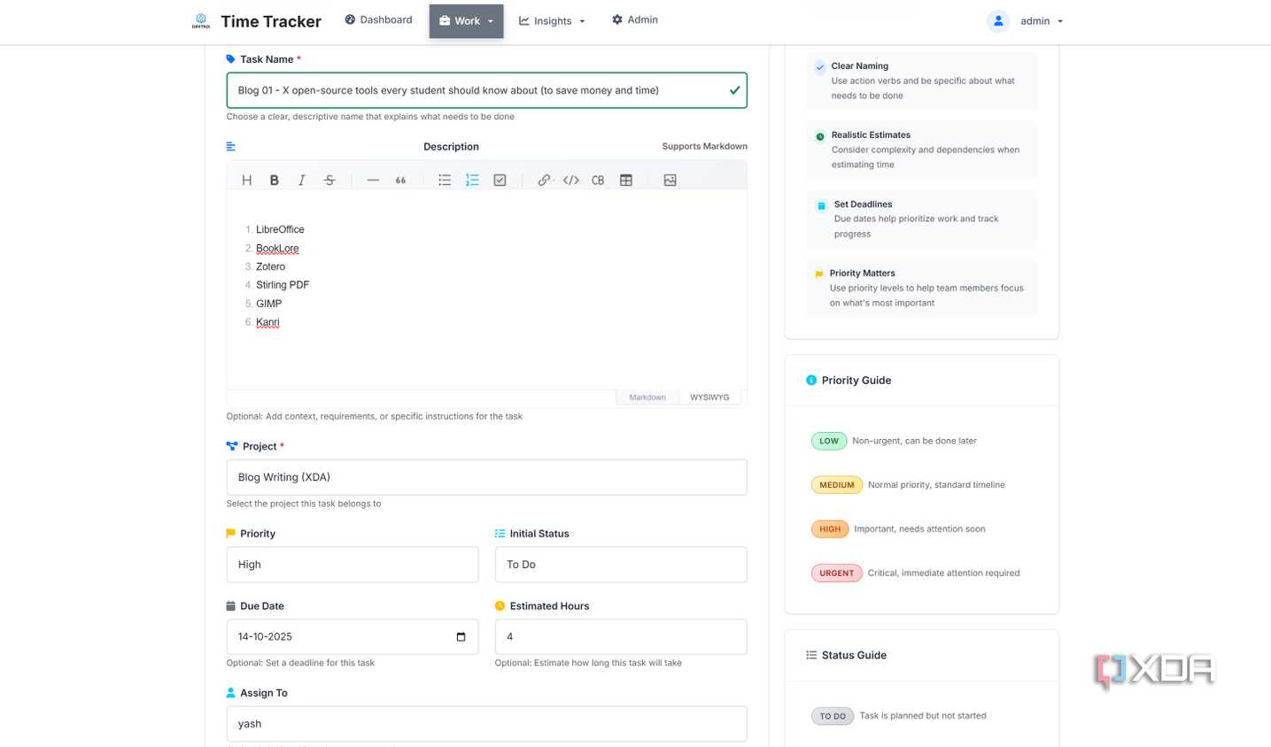Click the Time Tracker logo icon
Viewport: 1271px width, 747px height.
tap(201, 20)
